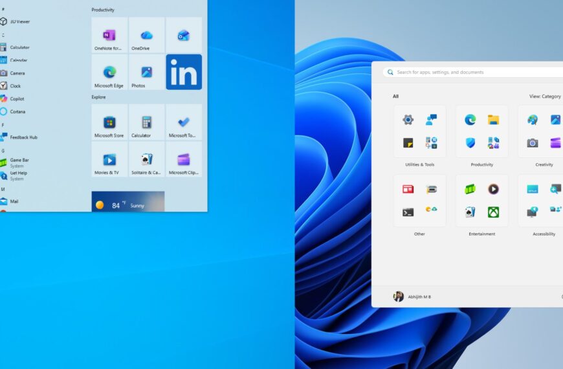
Task: Jump to the letter C section header
Action: [3, 35]
